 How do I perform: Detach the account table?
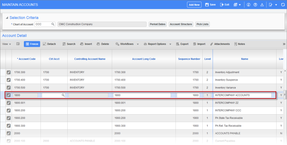pos(49,44)
